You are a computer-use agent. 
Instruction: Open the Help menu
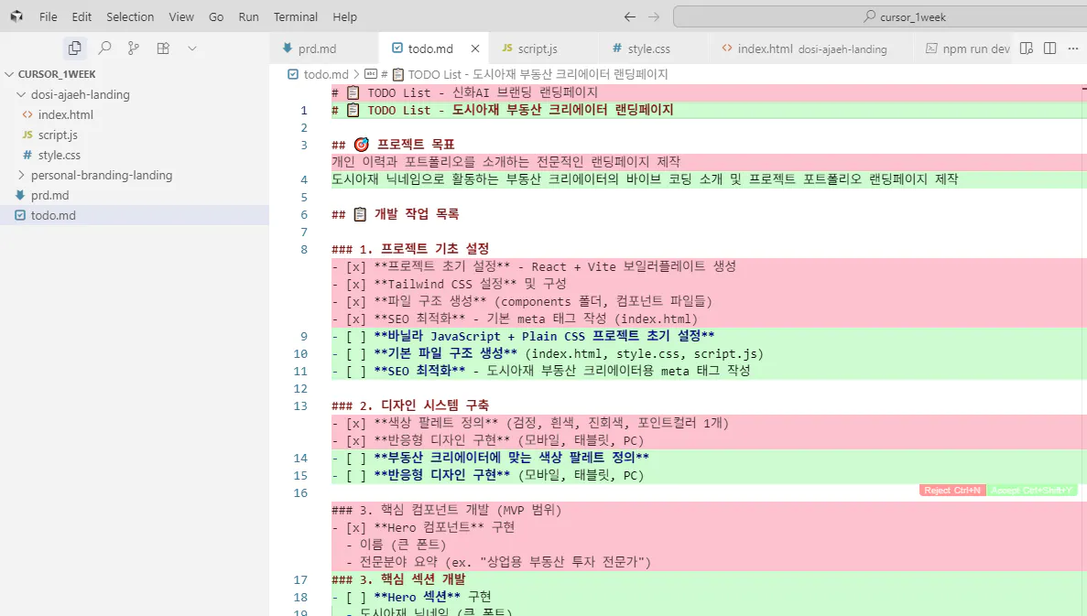pos(344,16)
